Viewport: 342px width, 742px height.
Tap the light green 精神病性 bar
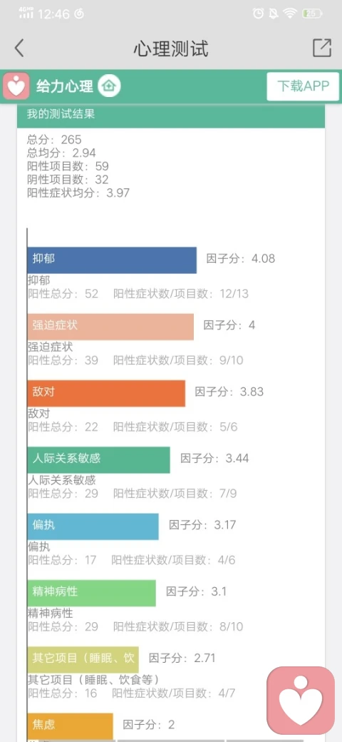pyautogui.click(x=92, y=593)
